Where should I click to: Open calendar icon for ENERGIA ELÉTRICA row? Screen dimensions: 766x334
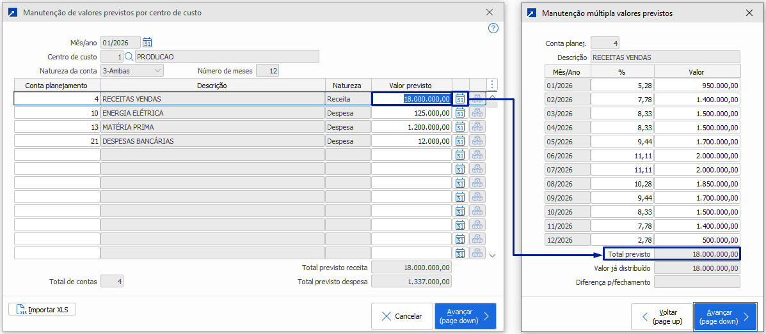coord(460,113)
